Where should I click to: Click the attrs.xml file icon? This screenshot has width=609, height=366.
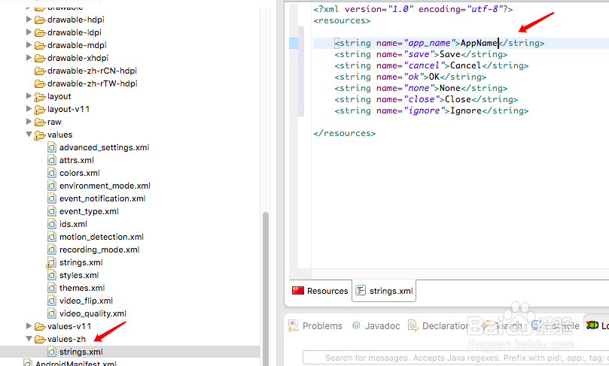click(52, 160)
